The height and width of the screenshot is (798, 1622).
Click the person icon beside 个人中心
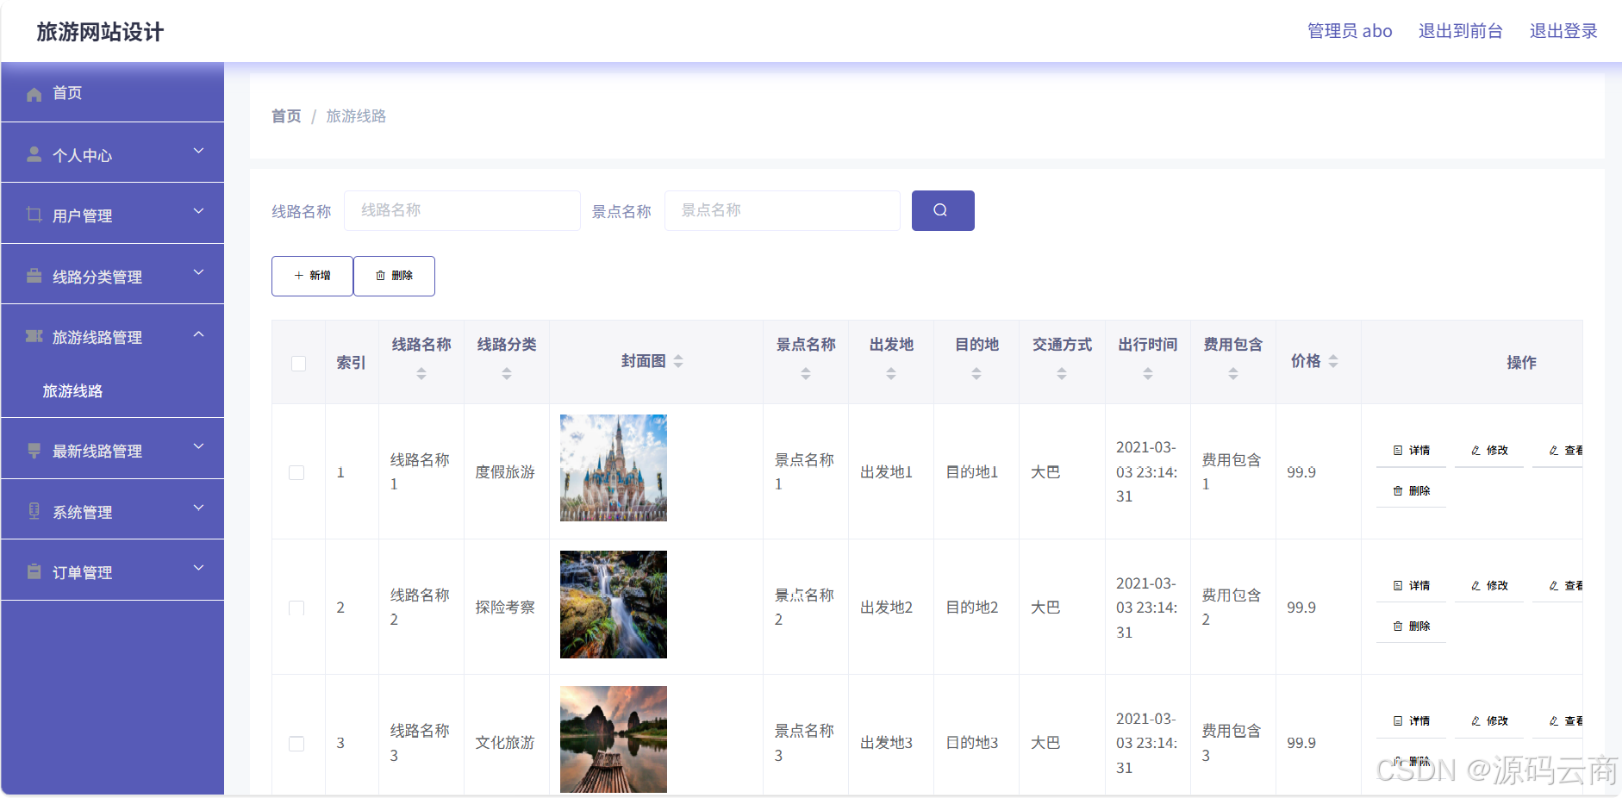tap(34, 154)
